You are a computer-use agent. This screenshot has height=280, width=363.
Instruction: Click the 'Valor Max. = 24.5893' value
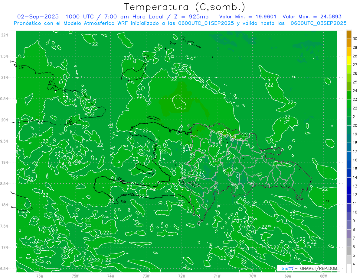pos(312,17)
